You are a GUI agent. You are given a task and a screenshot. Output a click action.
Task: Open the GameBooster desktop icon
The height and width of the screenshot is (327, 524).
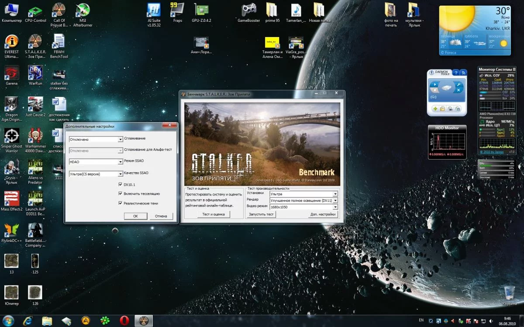[x=248, y=10]
